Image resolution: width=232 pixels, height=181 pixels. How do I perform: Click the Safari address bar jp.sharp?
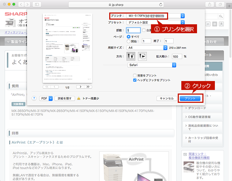point(116,5)
